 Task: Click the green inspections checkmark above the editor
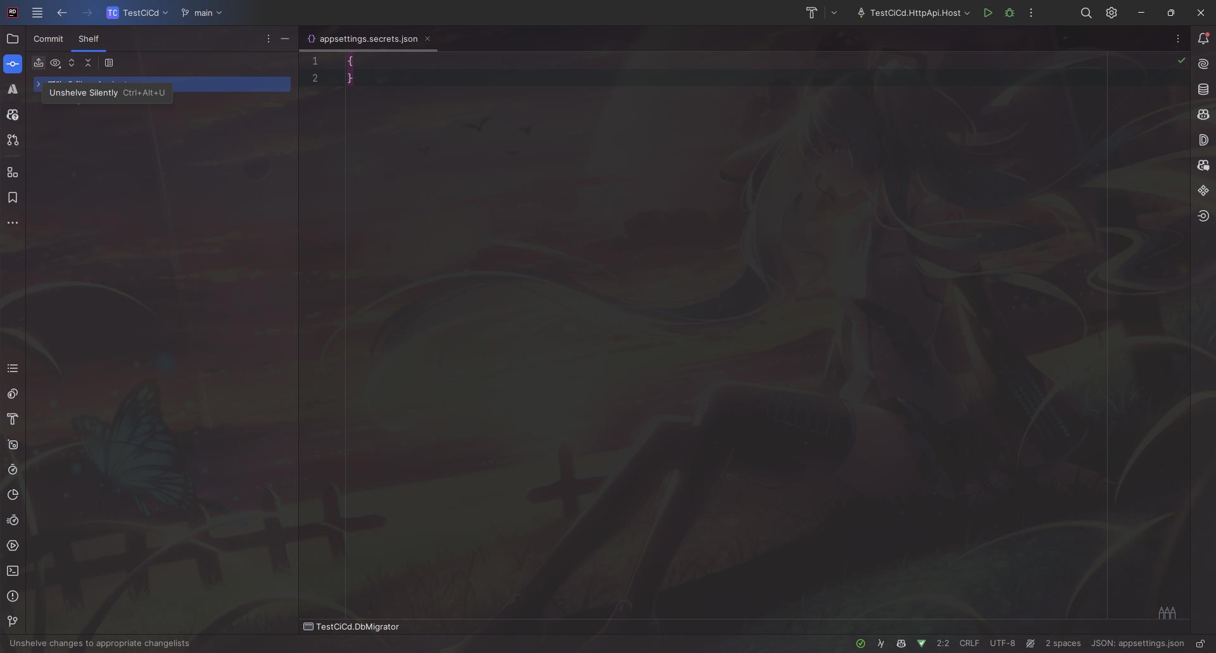point(1181,60)
